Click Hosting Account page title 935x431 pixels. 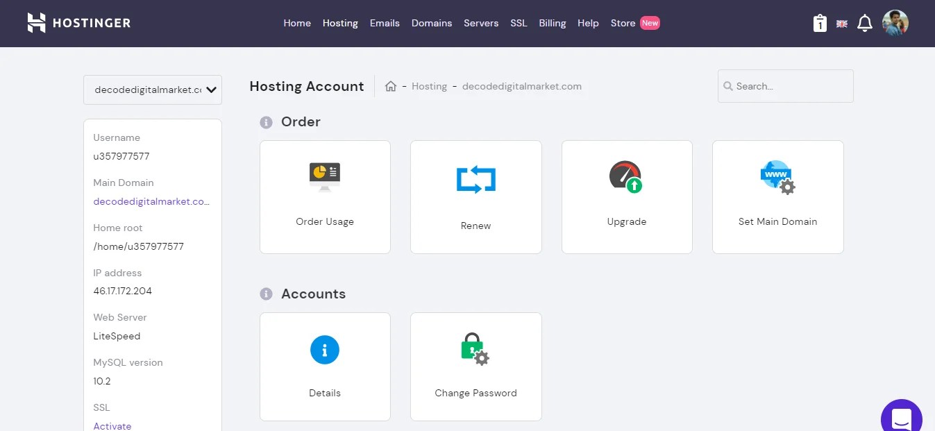click(307, 86)
